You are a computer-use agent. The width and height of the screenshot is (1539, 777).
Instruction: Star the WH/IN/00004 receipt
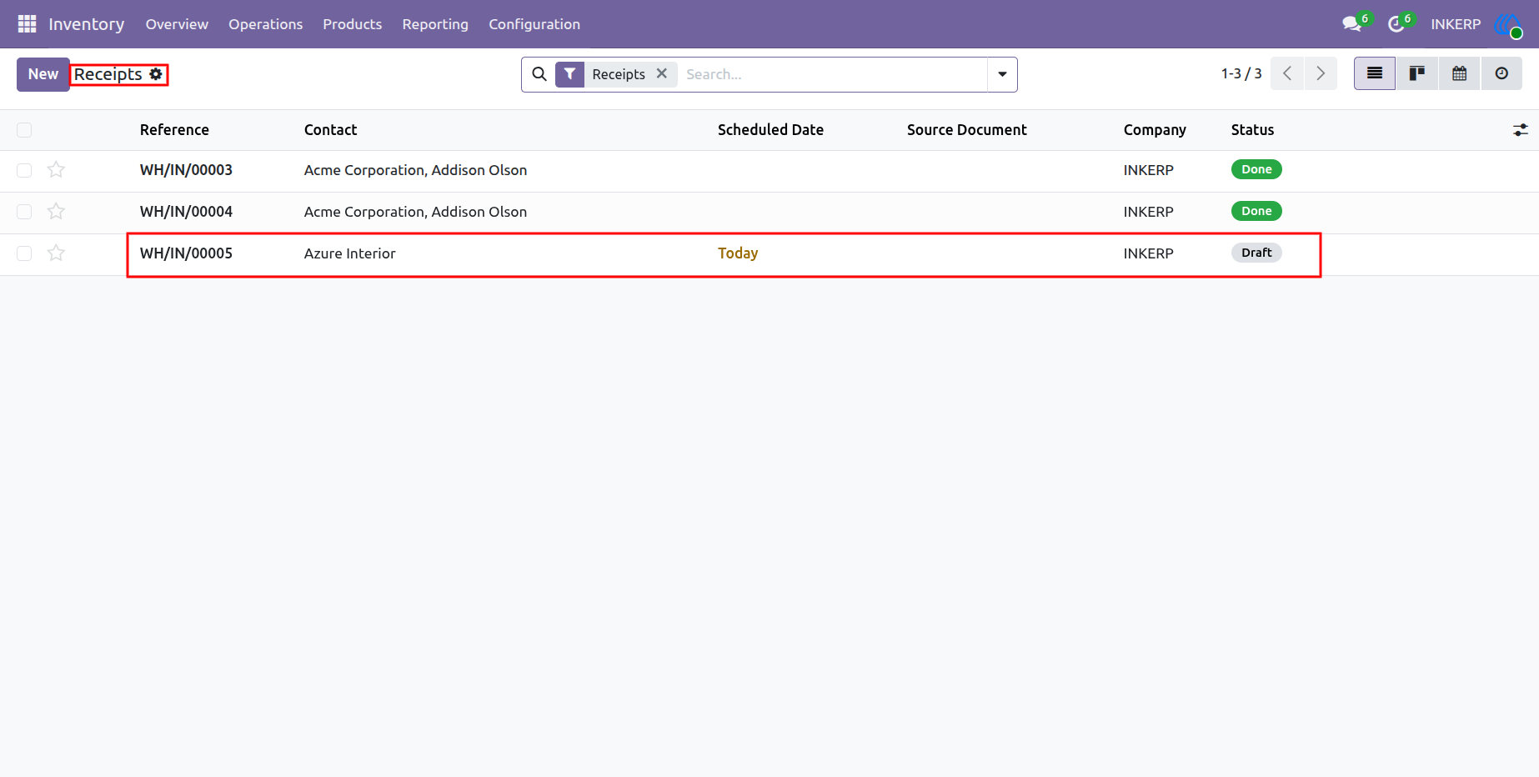pos(56,212)
